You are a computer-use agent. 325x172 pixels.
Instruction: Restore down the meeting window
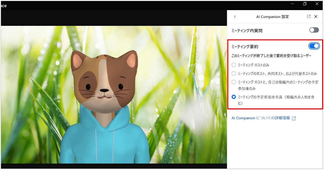305,4
